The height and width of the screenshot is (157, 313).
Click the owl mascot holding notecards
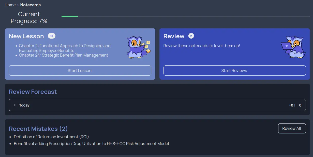pos(137,47)
